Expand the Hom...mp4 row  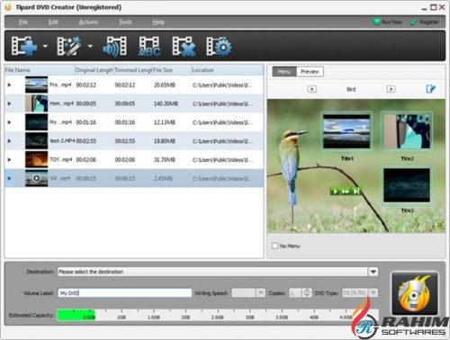tap(9, 103)
